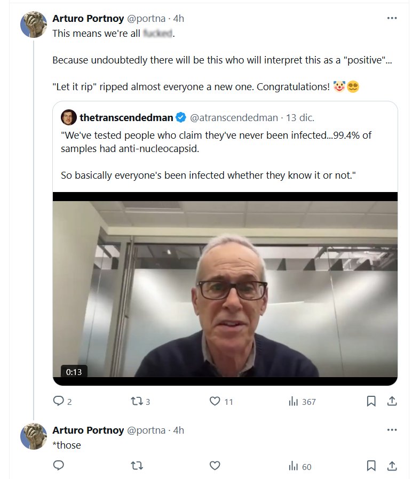Like the "*those" reply tweet
Screen dimensions: 412x479
(215, 466)
